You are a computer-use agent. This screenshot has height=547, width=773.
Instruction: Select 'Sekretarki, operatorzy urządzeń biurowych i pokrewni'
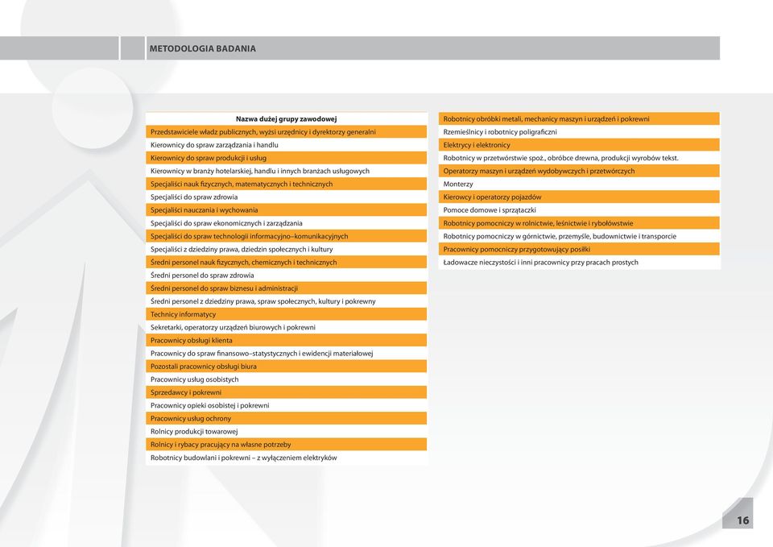point(286,327)
